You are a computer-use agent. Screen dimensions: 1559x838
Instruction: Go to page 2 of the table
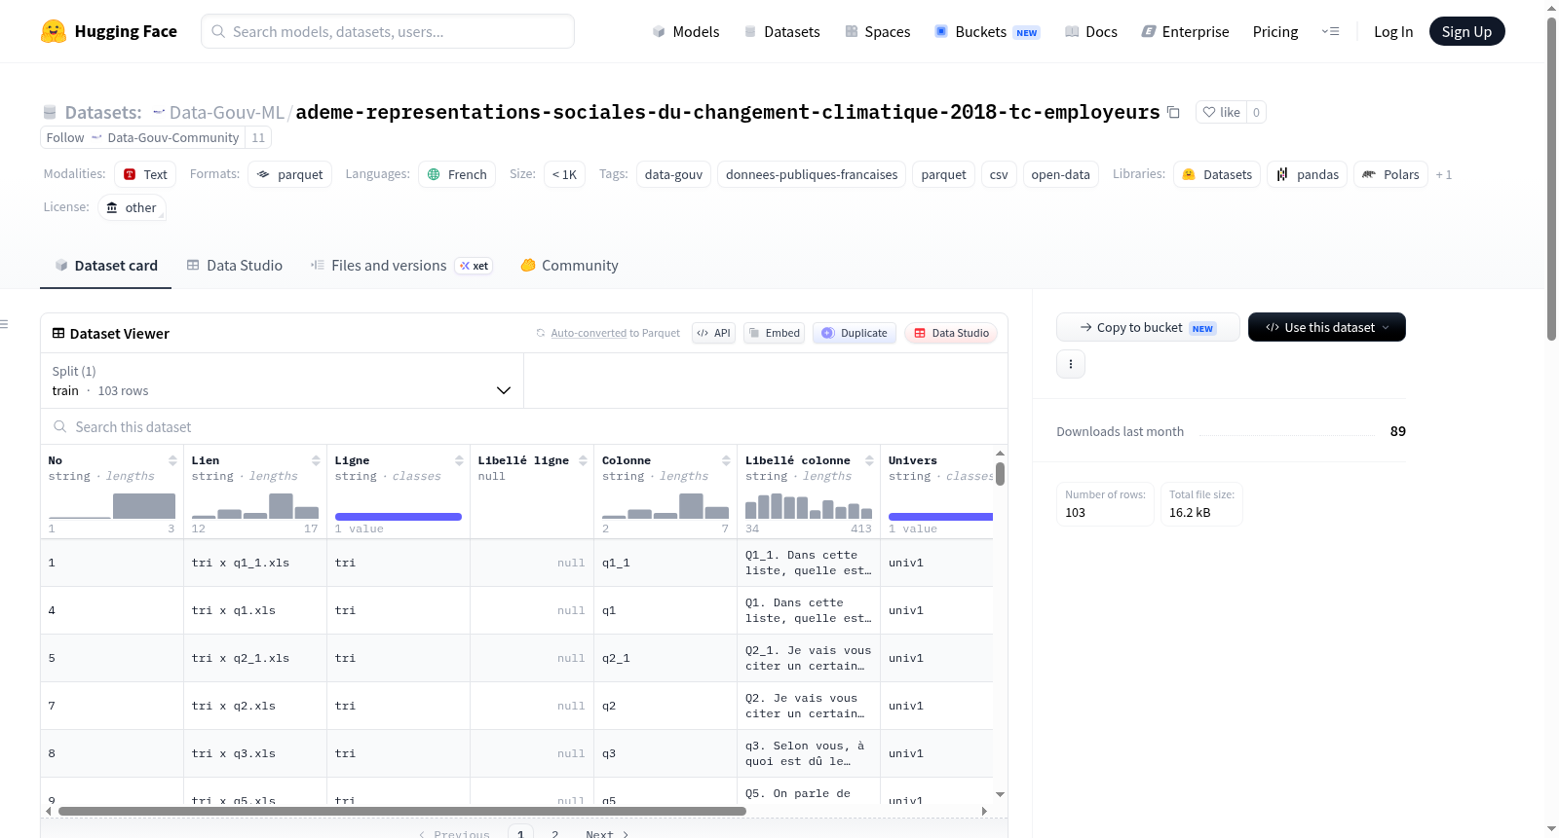(555, 834)
